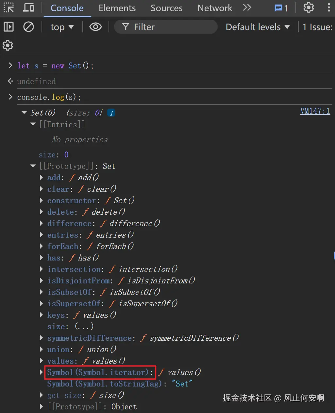Click the Set object info badge

click(111, 113)
